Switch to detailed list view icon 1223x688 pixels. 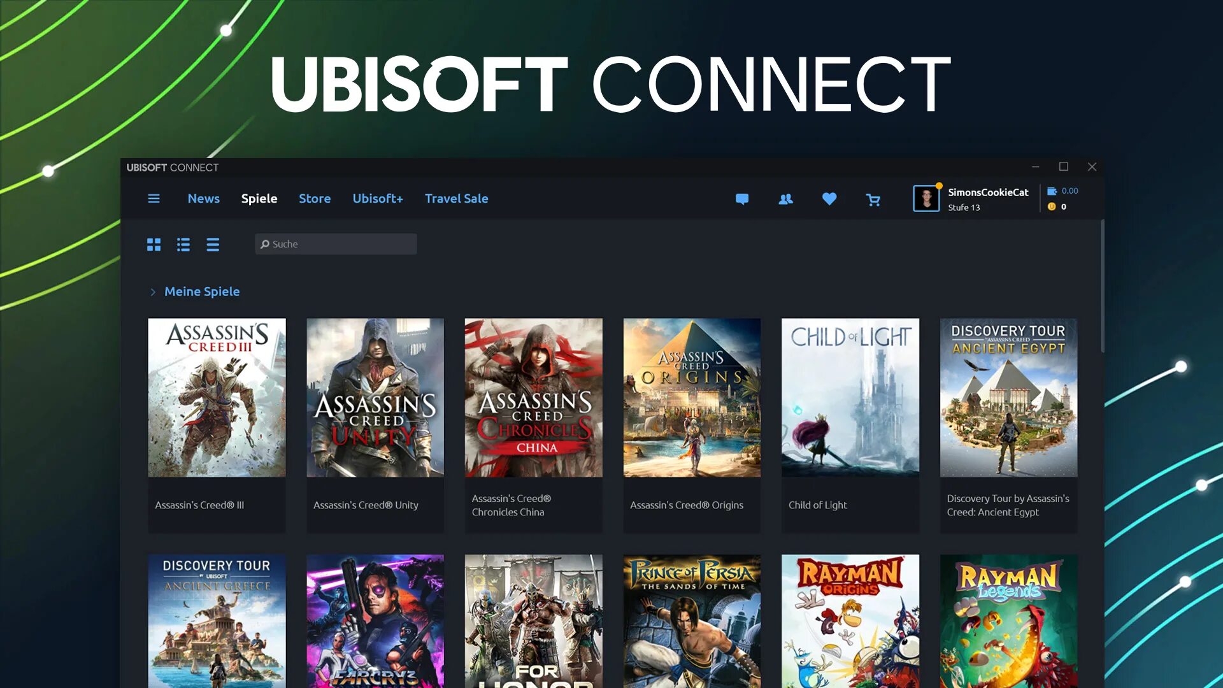coord(183,245)
